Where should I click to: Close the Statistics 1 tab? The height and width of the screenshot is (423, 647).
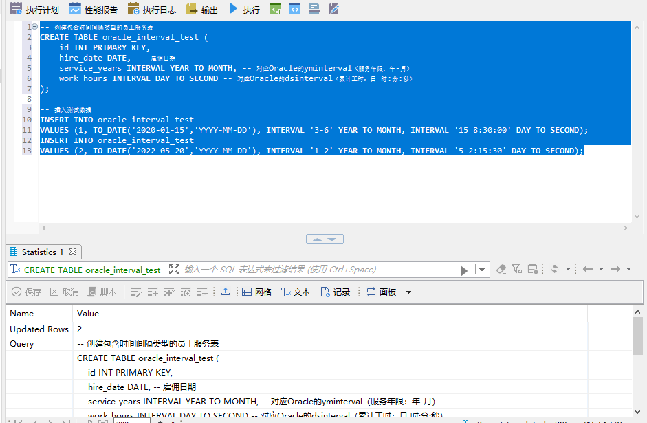[x=73, y=252]
